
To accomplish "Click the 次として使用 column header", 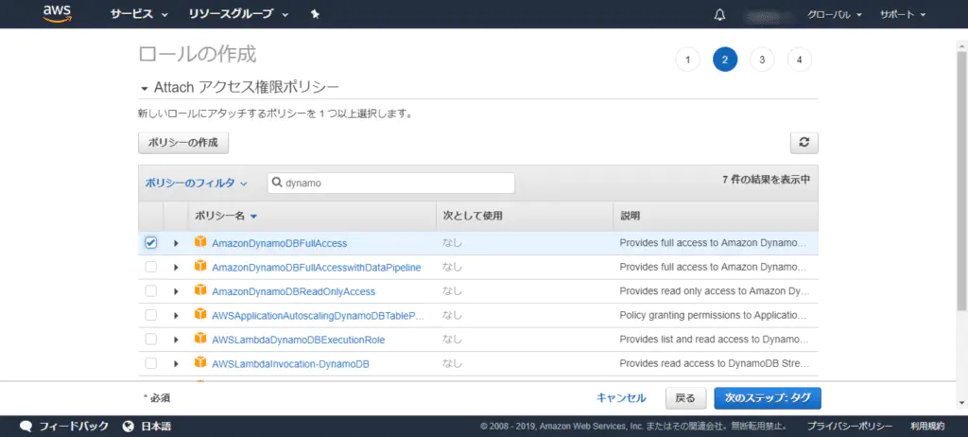I will 473,216.
